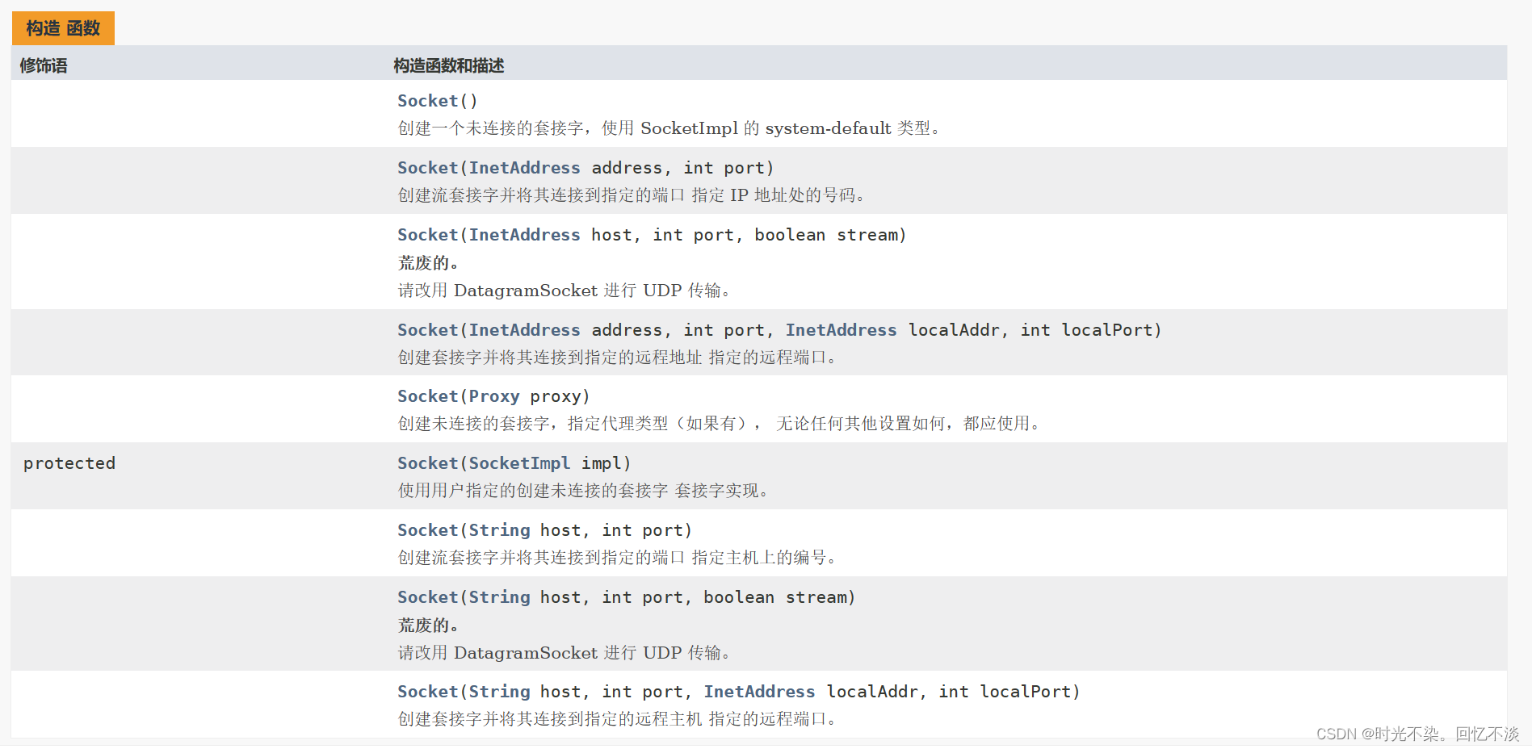The height and width of the screenshot is (749, 1532).
Task: Open Socket link with address and localAddr parameters
Action: 428,330
